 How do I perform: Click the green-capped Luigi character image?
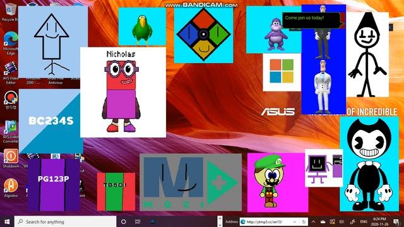tap(278, 182)
